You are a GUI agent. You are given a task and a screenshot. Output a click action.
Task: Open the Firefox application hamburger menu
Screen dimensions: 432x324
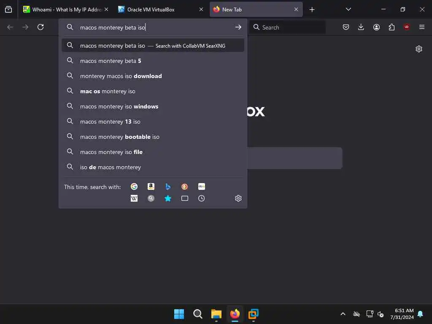[422, 27]
